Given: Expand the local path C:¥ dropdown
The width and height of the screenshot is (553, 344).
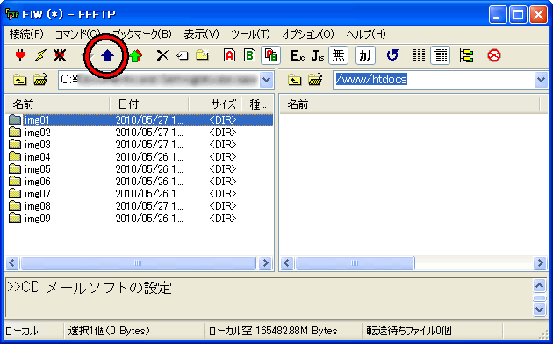Looking at the screenshot, I should [x=266, y=80].
